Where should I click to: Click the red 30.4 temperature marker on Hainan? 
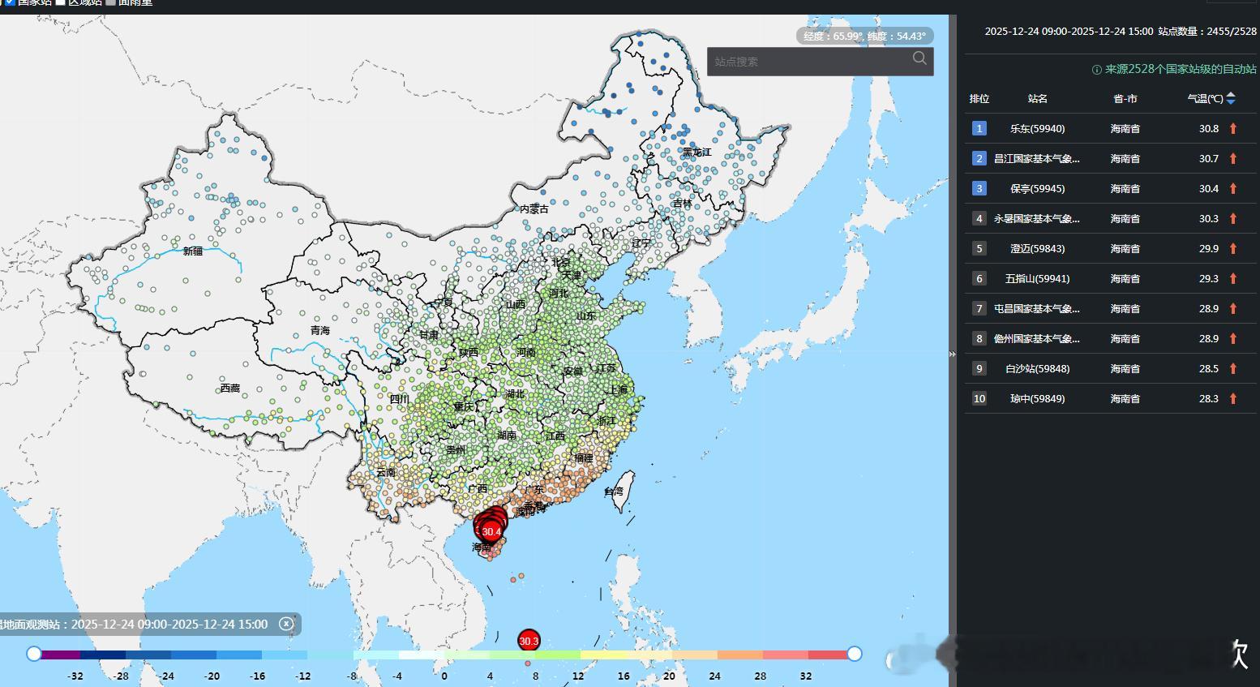pyautogui.click(x=491, y=530)
